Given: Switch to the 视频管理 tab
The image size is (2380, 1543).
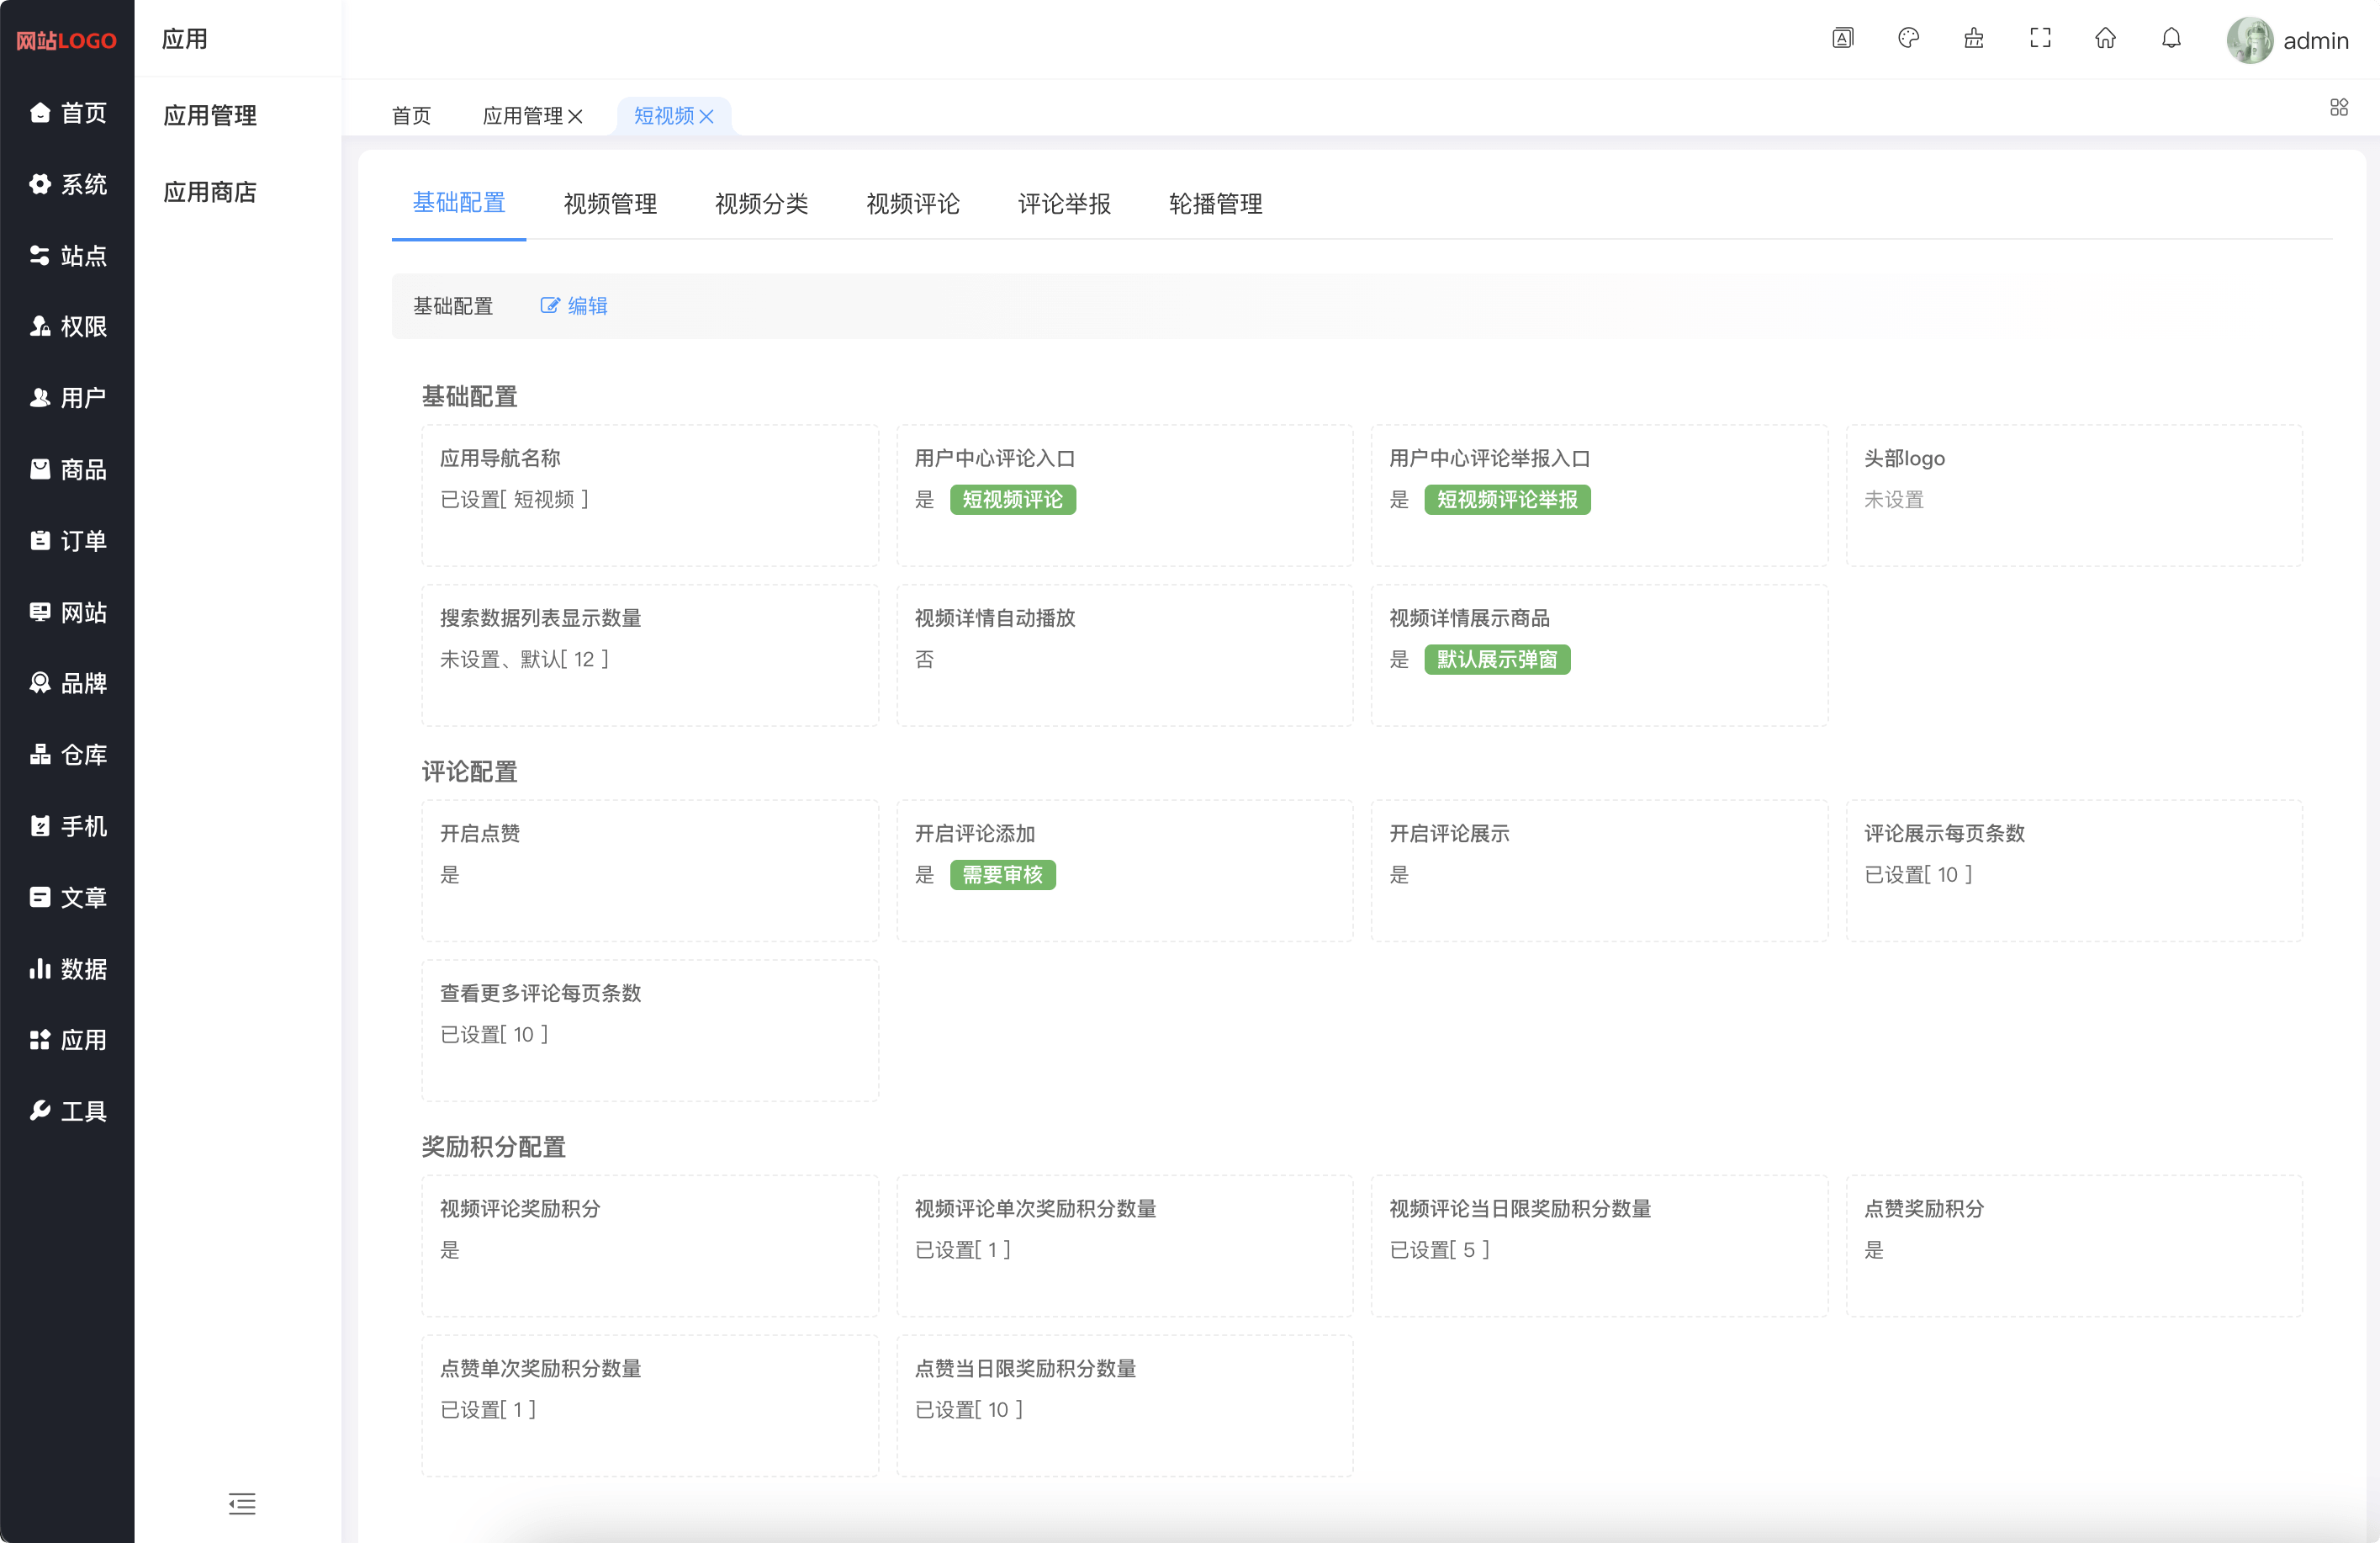Looking at the screenshot, I should 610,204.
